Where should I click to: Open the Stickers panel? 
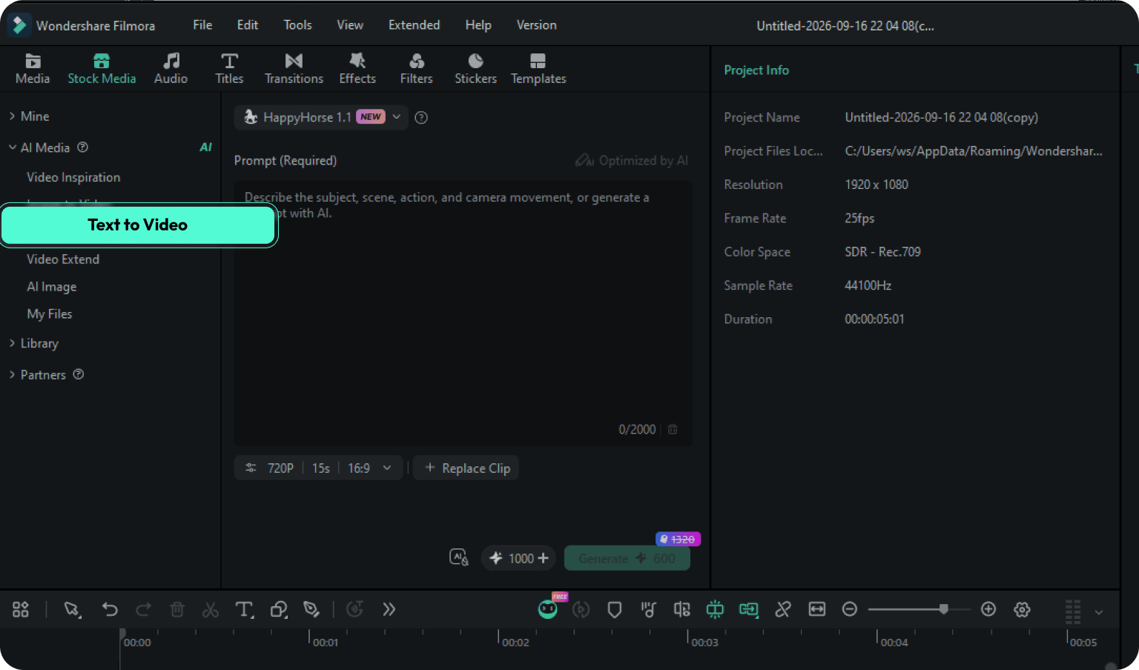click(475, 69)
